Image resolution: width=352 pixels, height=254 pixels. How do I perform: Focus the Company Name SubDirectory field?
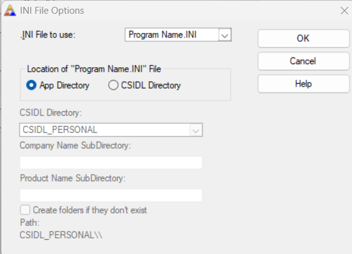coord(111,163)
